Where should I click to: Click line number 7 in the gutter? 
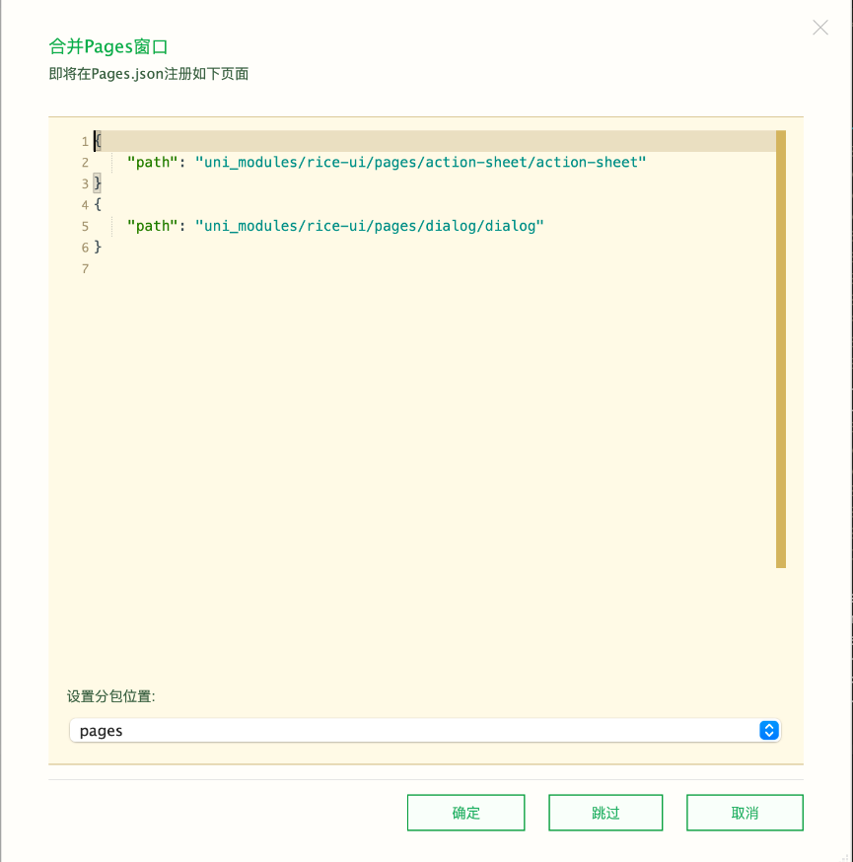pyautogui.click(x=85, y=269)
